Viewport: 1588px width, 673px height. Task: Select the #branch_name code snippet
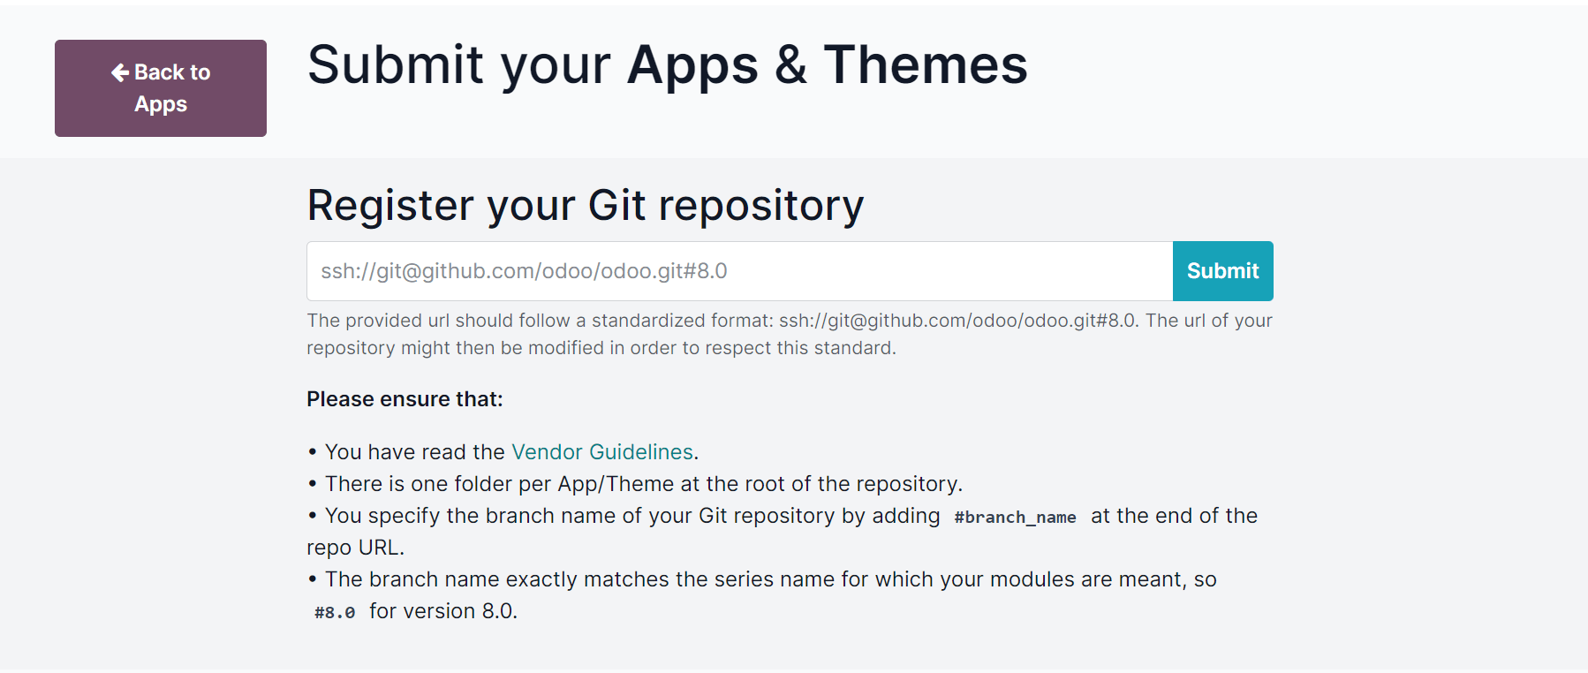click(x=1015, y=518)
